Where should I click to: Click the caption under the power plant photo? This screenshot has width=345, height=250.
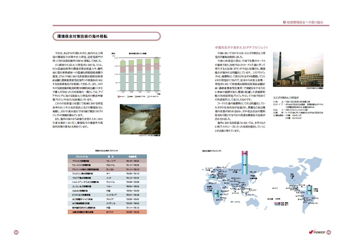[x=315, y=89]
